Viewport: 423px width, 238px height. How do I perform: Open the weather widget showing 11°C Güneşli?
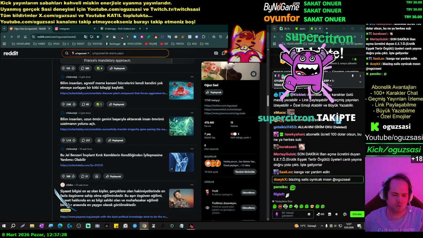click(x=306, y=226)
